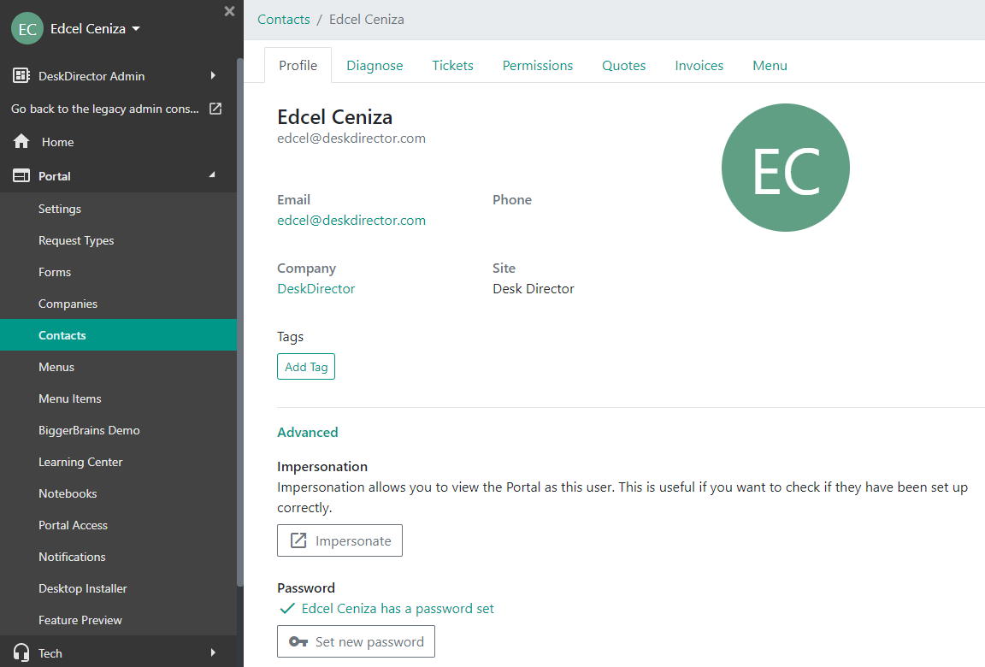Click the Home house icon
Image resolution: width=985 pixels, height=667 pixels.
coord(21,141)
